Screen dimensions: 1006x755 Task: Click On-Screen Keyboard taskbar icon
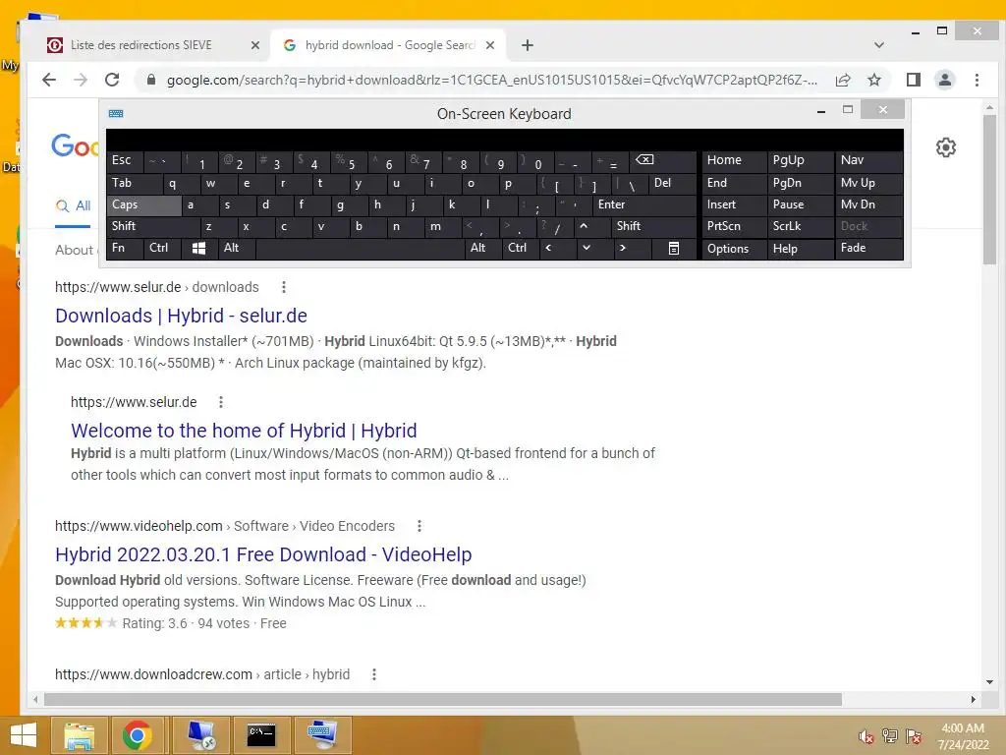322,735
